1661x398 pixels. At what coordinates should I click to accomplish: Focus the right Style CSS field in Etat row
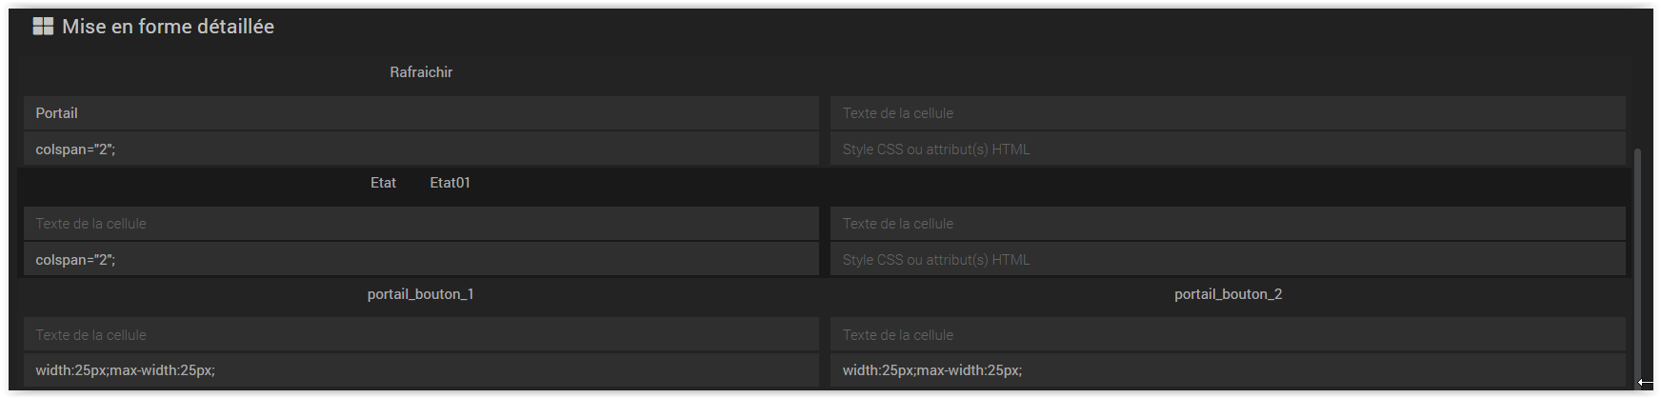tap(1228, 260)
